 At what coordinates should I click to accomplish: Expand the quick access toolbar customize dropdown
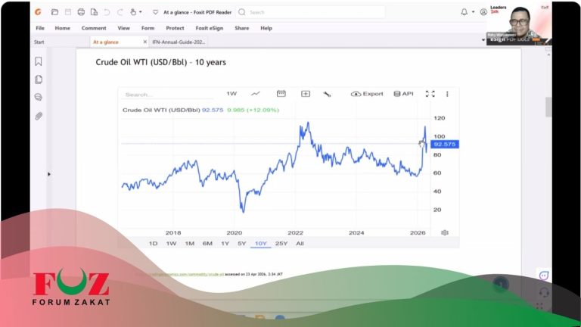[155, 12]
